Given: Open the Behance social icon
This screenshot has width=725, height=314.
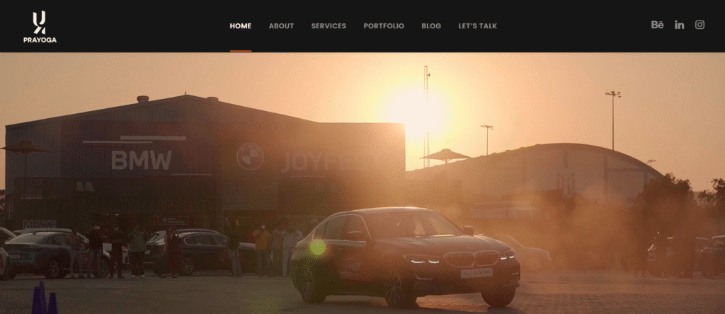Looking at the screenshot, I should (x=657, y=25).
